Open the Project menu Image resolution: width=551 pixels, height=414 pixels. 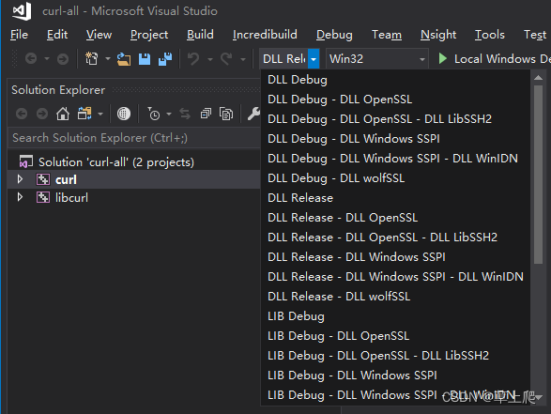149,35
